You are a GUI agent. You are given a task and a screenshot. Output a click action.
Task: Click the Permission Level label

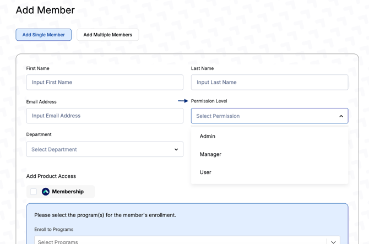coord(209,101)
